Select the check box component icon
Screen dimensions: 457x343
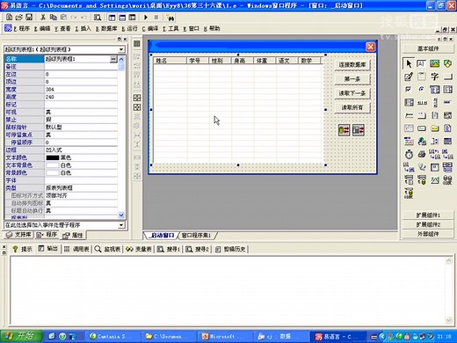click(409, 89)
